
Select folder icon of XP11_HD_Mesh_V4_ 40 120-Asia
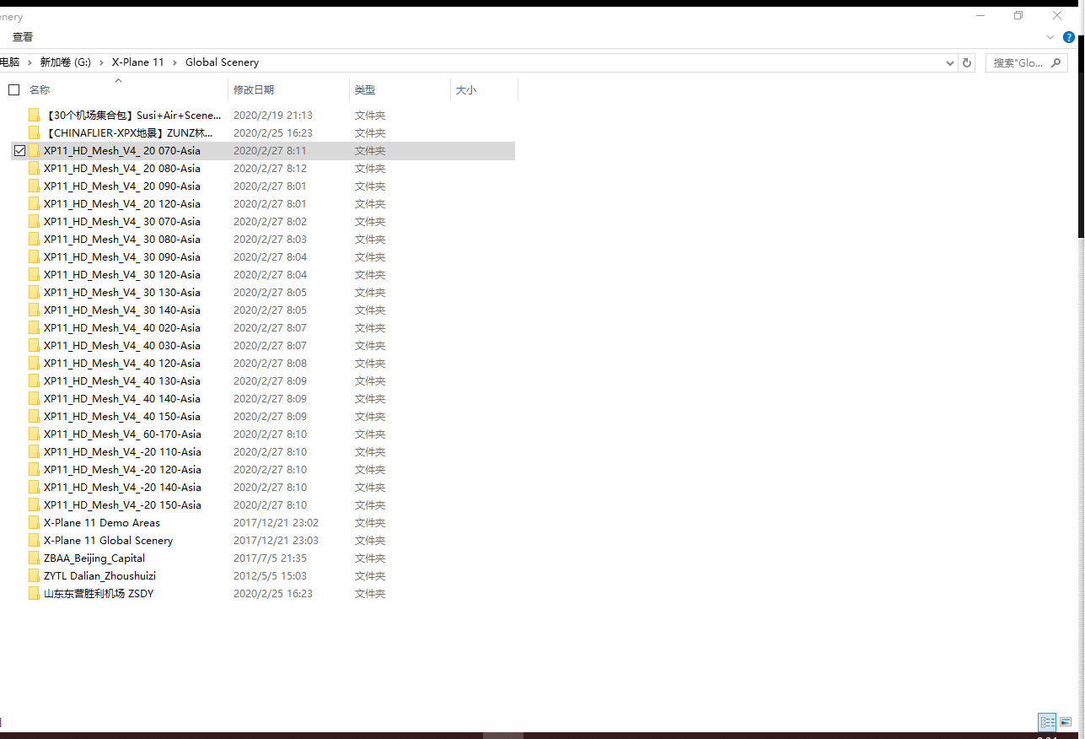pyautogui.click(x=34, y=363)
